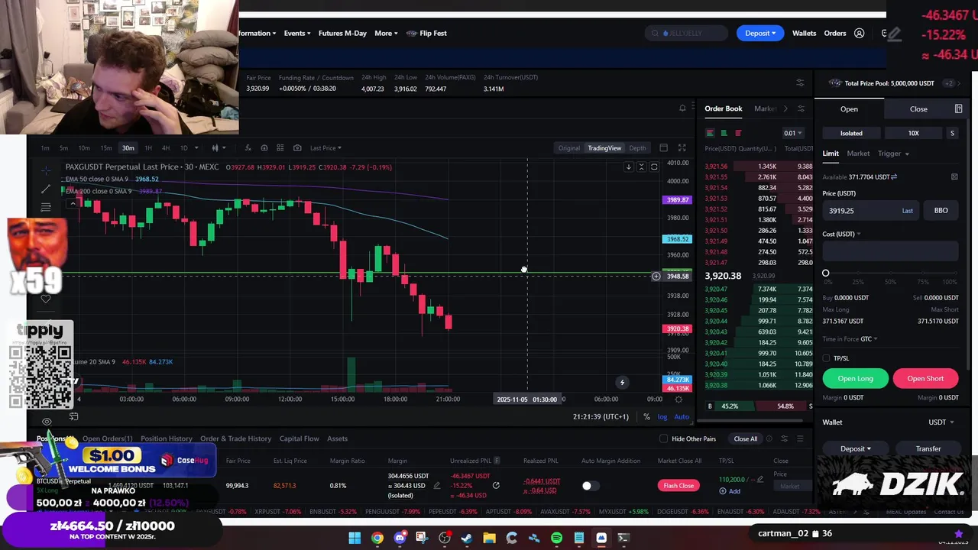
Task: Expand the Trigger order type dropdown
Action: coord(892,154)
